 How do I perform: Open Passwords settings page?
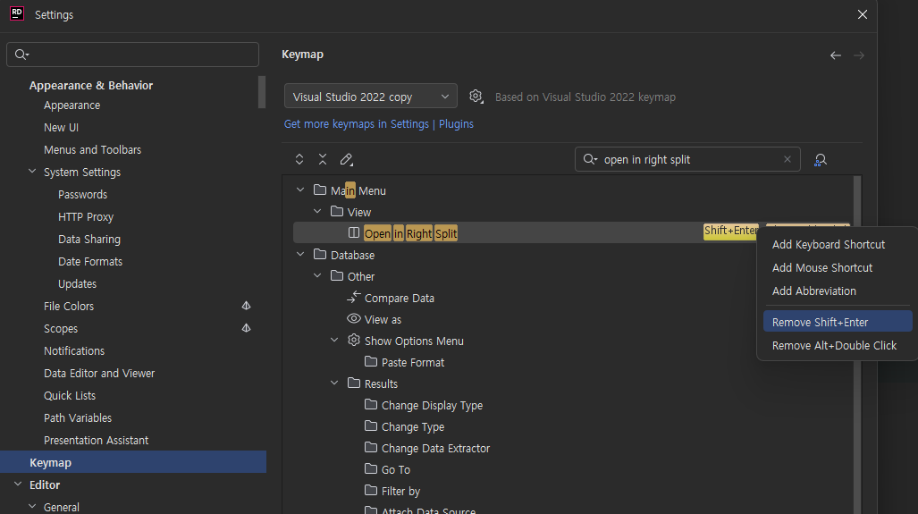(x=82, y=194)
